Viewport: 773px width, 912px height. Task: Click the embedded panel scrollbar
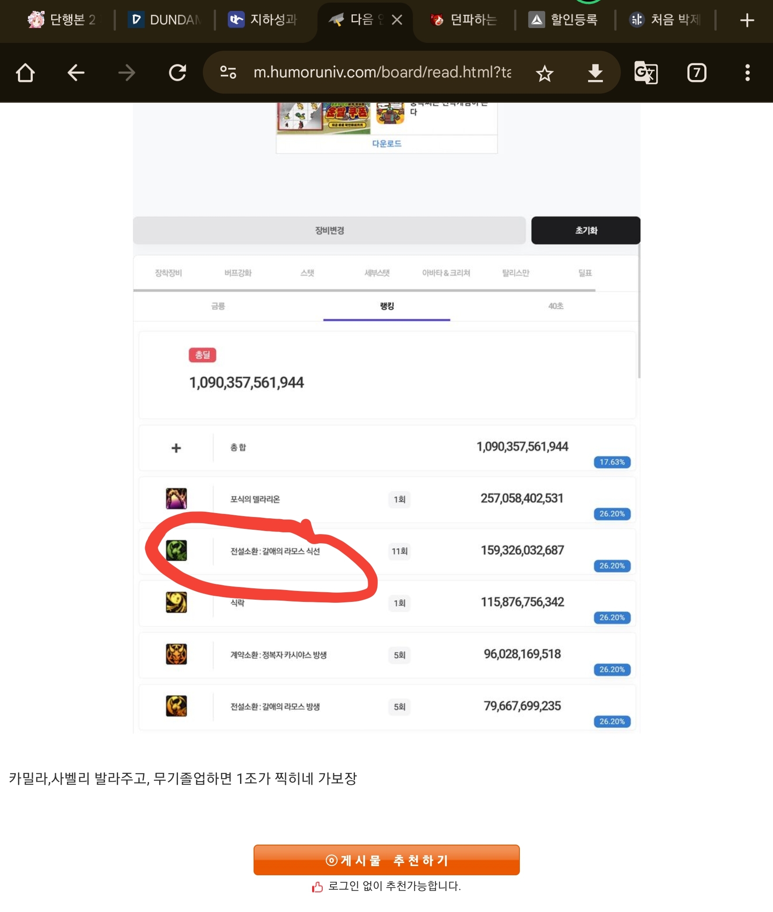click(639, 311)
